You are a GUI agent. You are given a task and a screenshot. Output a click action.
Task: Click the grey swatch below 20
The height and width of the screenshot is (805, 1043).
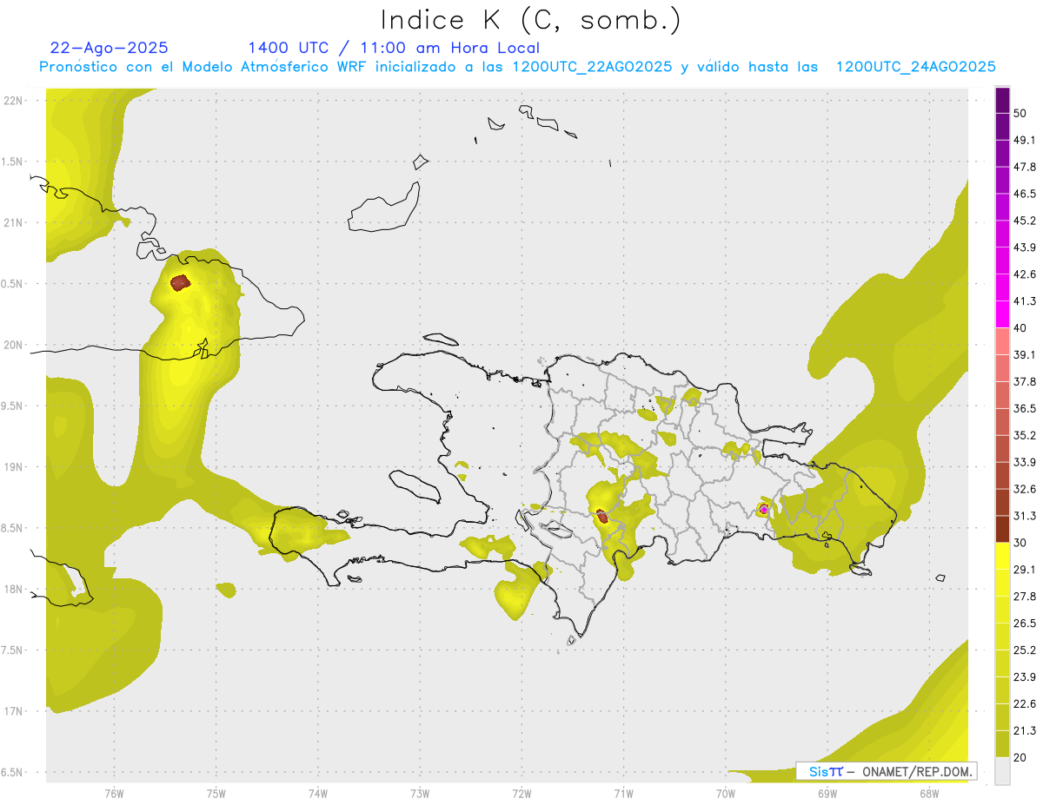[1002, 771]
